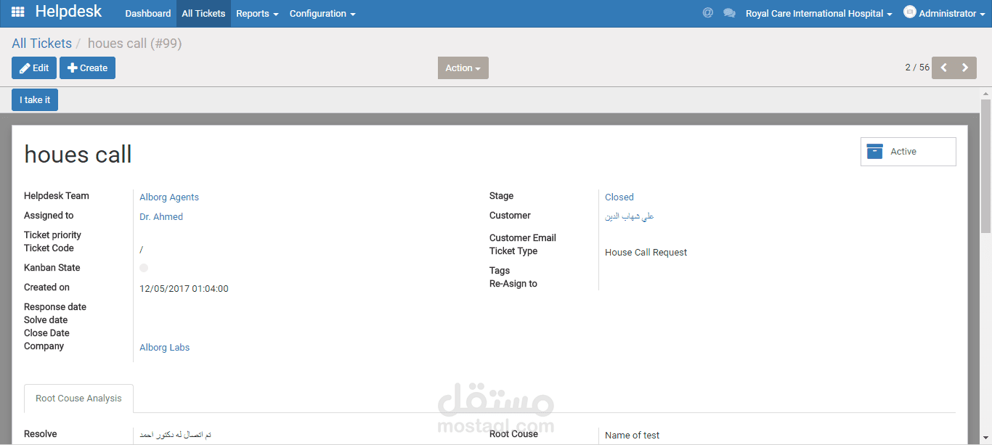Image resolution: width=992 pixels, height=445 pixels.
Task: Click the Tags field label
Action: pos(500,270)
